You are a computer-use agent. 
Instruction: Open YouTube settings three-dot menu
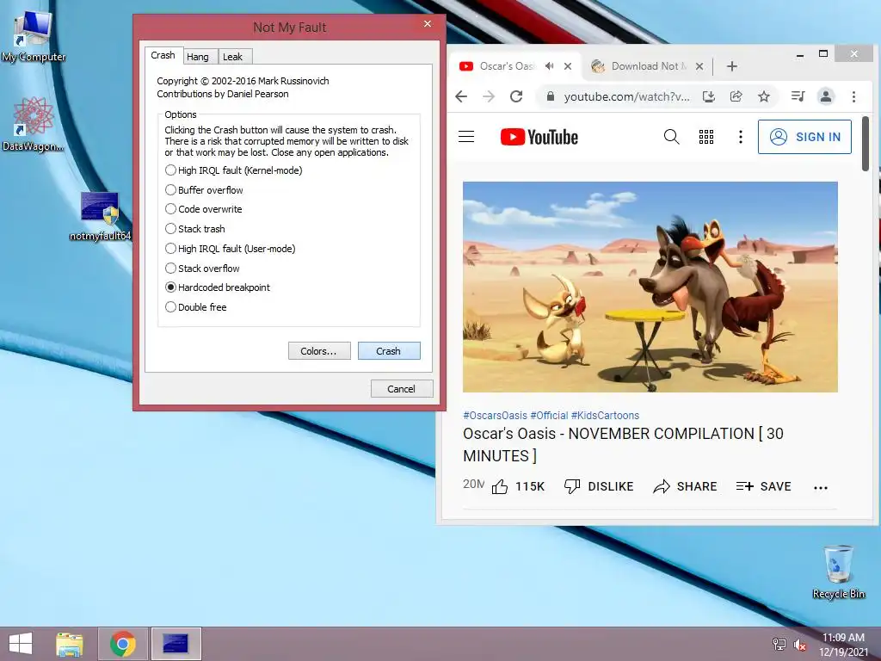coord(741,137)
